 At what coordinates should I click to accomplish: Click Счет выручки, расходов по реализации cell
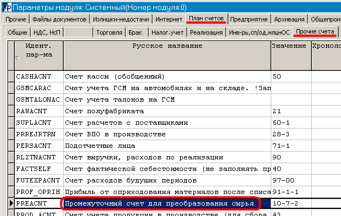pyautogui.click(x=167, y=157)
